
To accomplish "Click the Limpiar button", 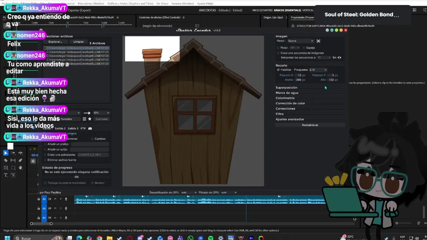I will click(79, 42).
